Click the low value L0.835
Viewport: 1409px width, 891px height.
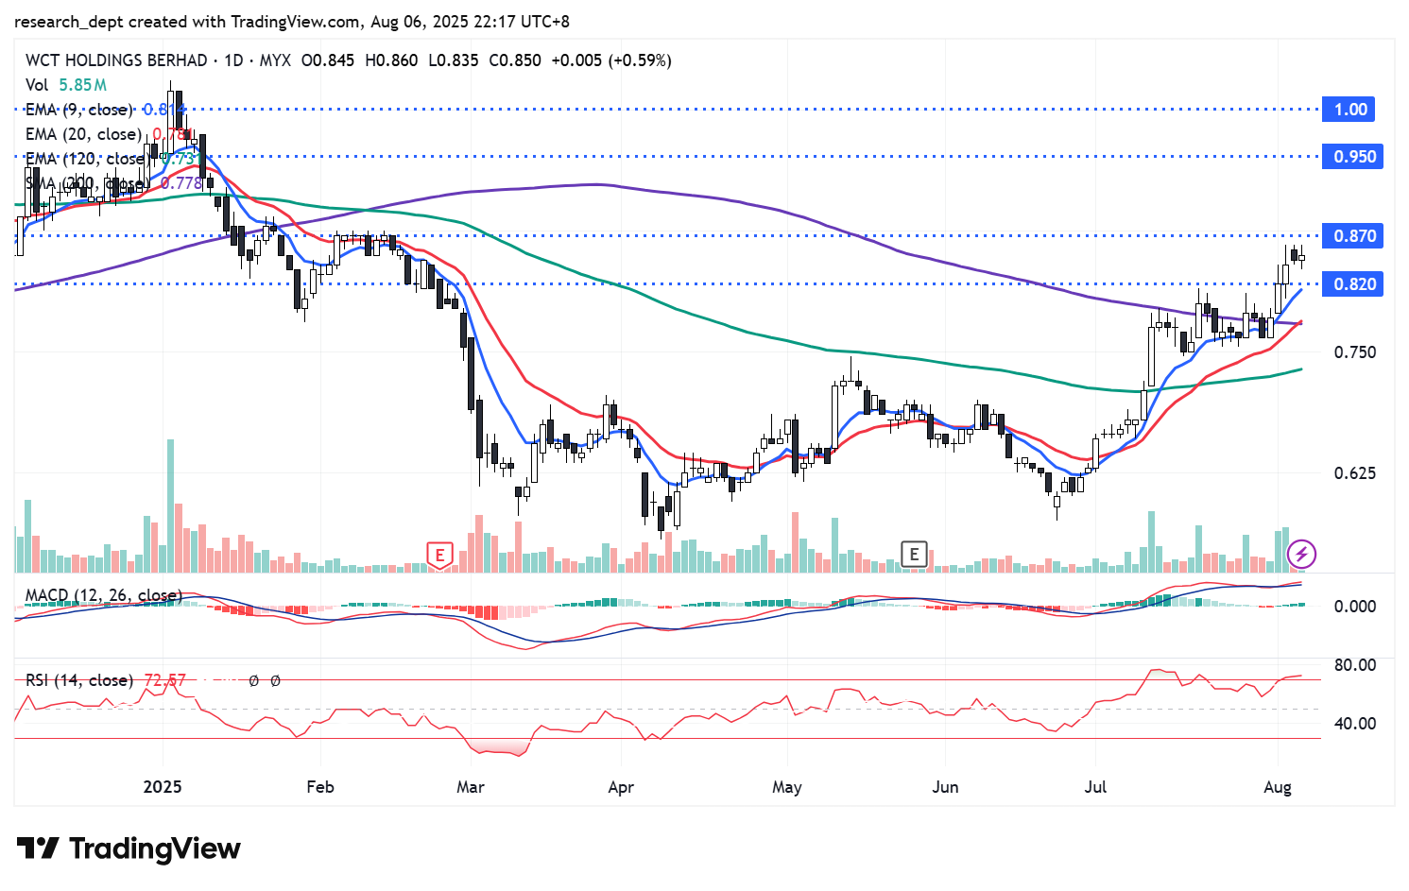coord(454,60)
